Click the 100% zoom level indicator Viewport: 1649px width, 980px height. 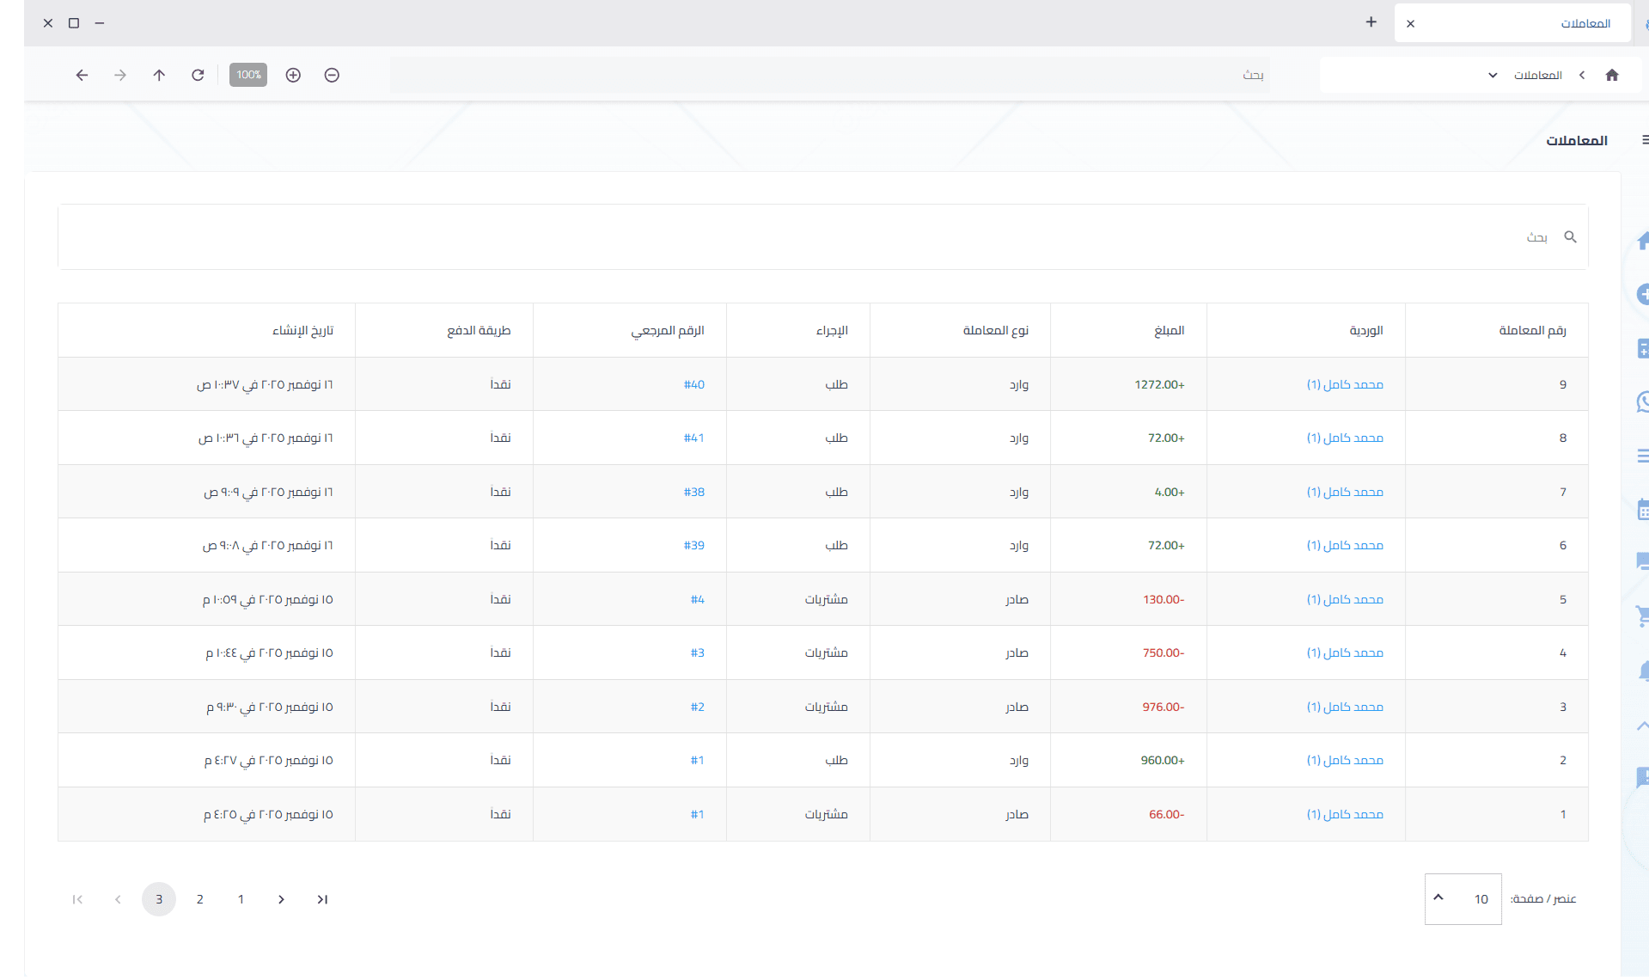(x=248, y=76)
